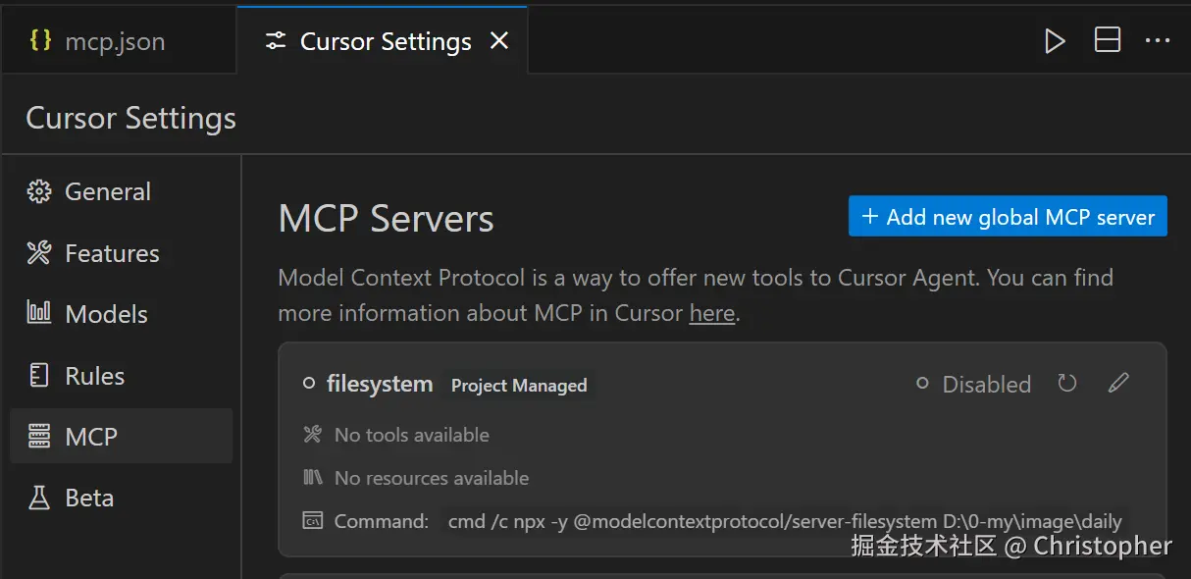Close the Cursor Settings tab

coord(499,41)
